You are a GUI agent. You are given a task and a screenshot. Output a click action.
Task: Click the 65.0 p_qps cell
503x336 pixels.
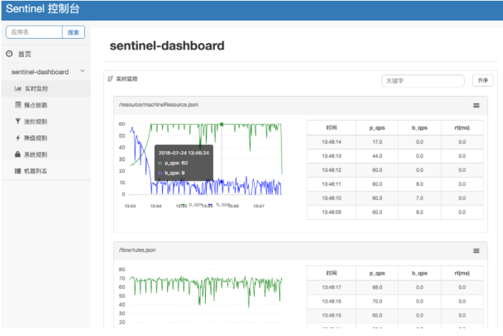pos(377,316)
